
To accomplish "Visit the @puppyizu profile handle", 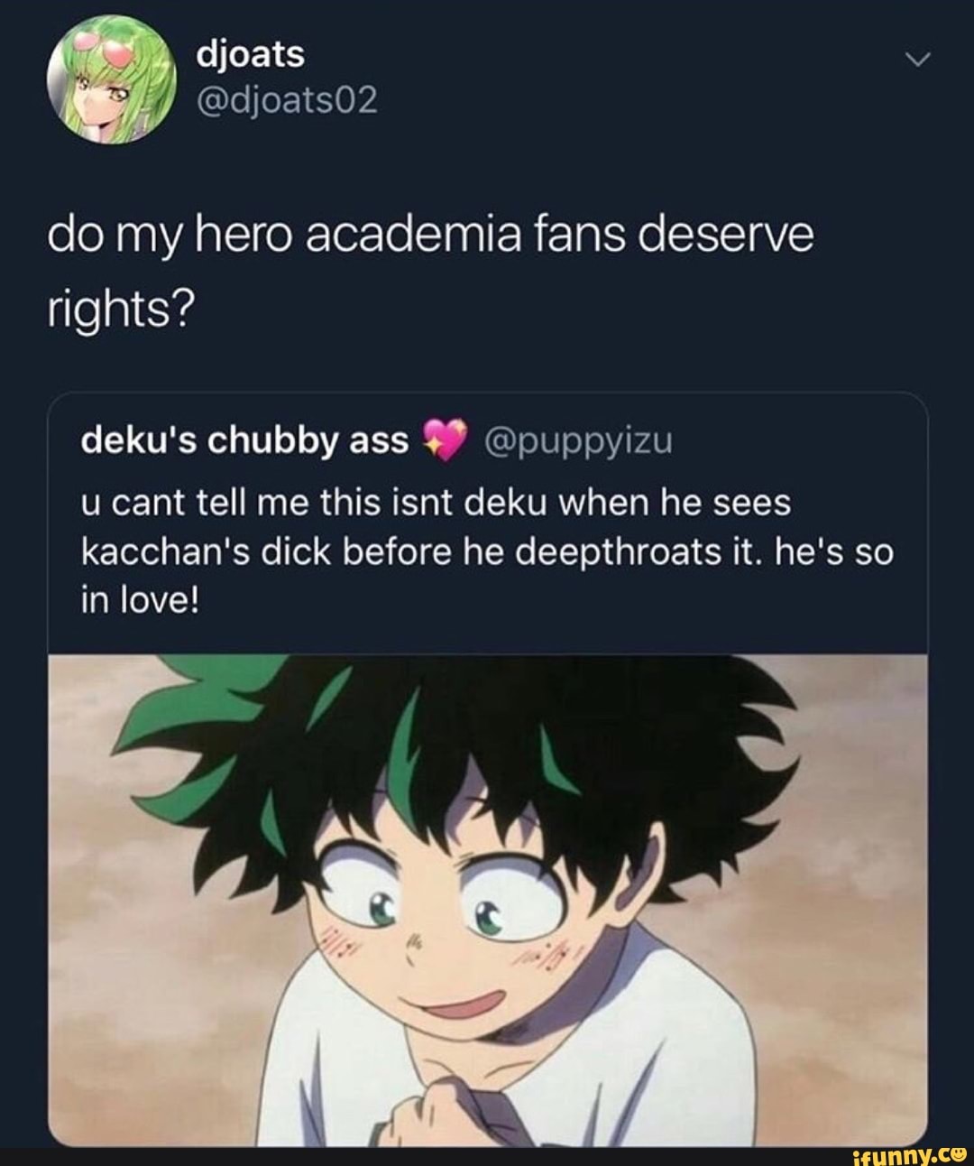I will click(574, 440).
